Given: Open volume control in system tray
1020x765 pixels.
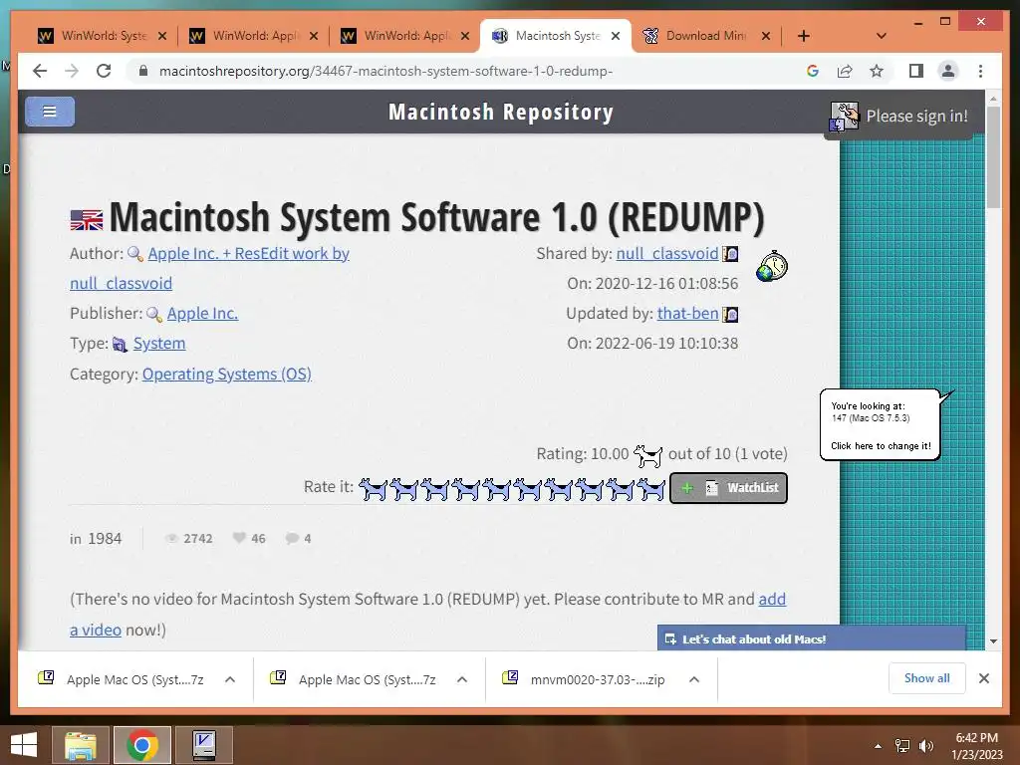Looking at the screenshot, I should click(925, 746).
